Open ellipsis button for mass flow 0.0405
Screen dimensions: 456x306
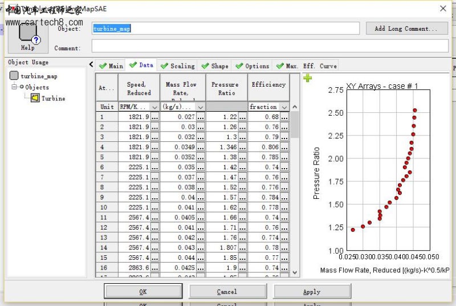201,217
